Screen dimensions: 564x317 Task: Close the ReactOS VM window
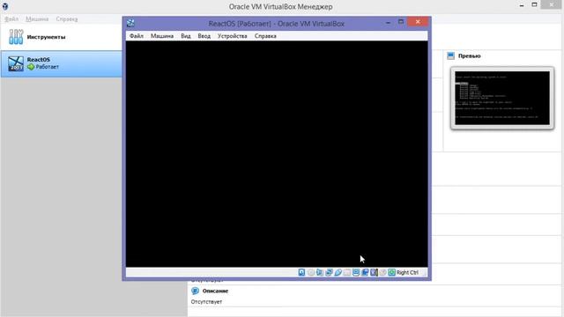tap(418, 22)
